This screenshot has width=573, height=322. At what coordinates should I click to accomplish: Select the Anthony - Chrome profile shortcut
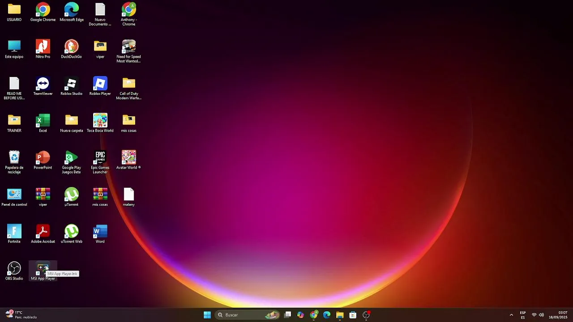tap(129, 14)
